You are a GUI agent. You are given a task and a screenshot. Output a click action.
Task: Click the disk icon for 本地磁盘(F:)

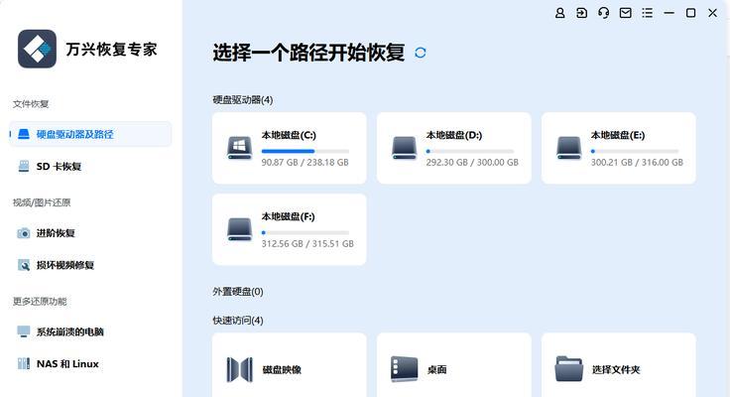click(239, 229)
